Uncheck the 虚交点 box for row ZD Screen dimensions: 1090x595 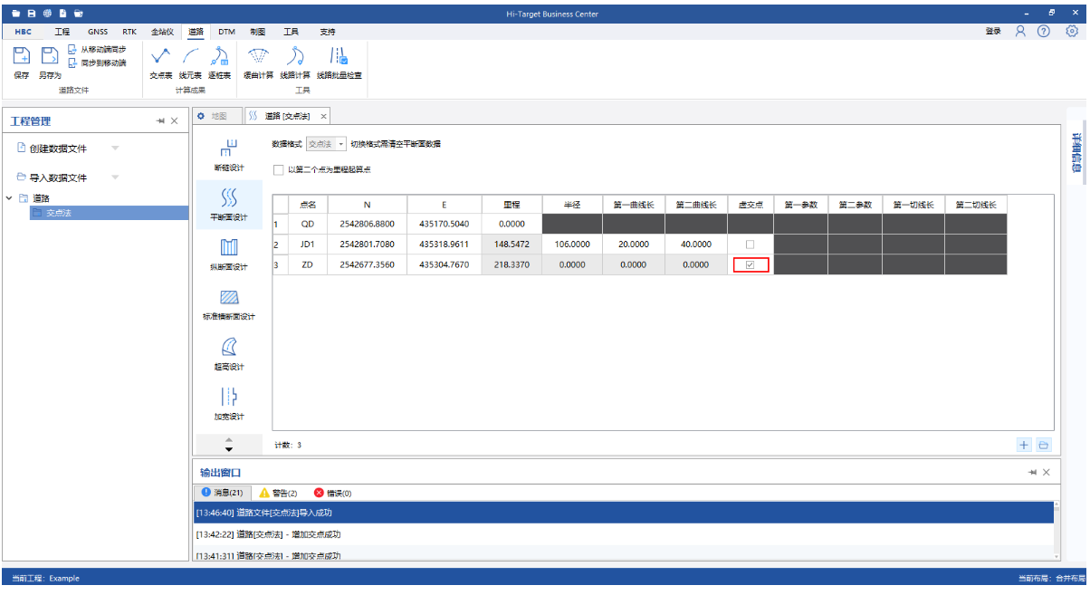750,265
